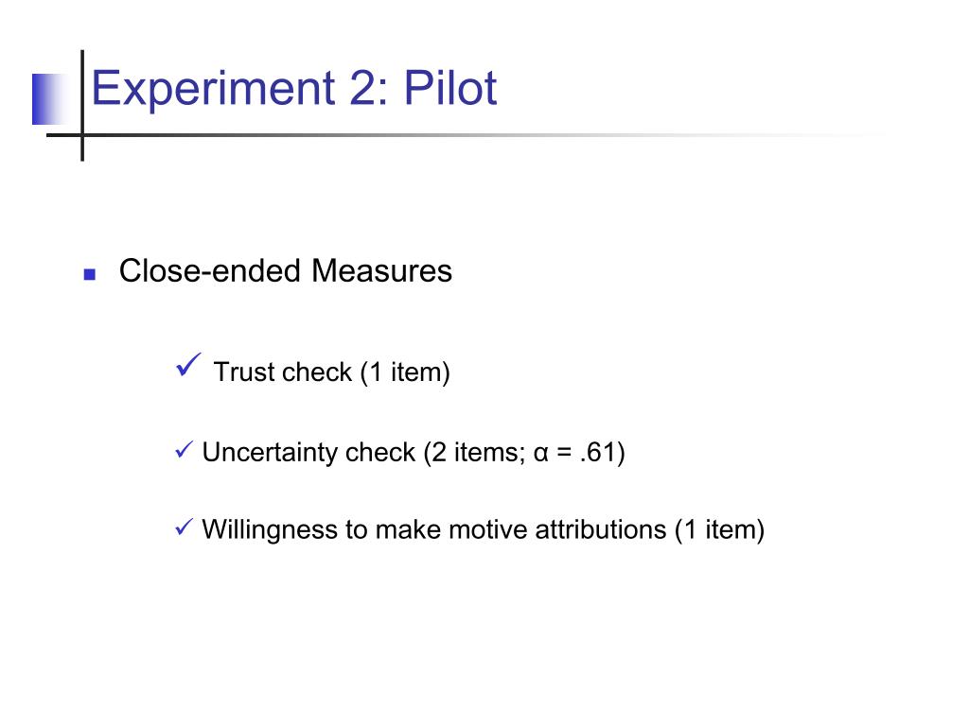This screenshot has width=969, height=726.
Task: Click the alpha symbol in Uncertainty line
Action: click(x=540, y=453)
